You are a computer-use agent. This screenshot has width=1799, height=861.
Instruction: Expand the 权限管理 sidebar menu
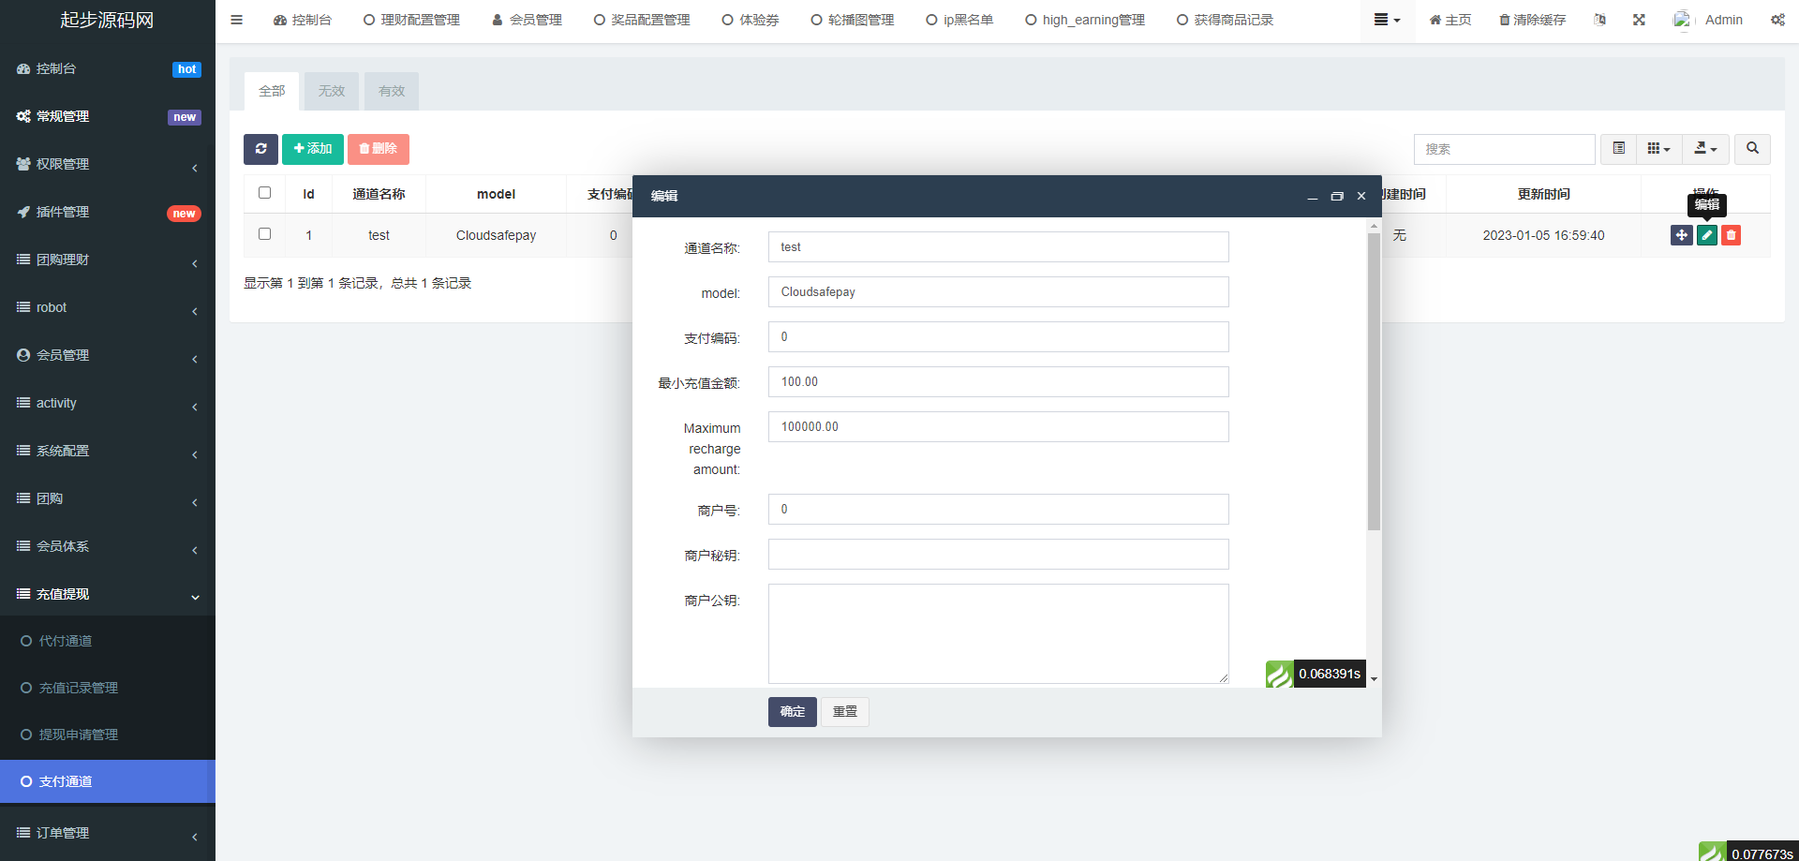108,164
